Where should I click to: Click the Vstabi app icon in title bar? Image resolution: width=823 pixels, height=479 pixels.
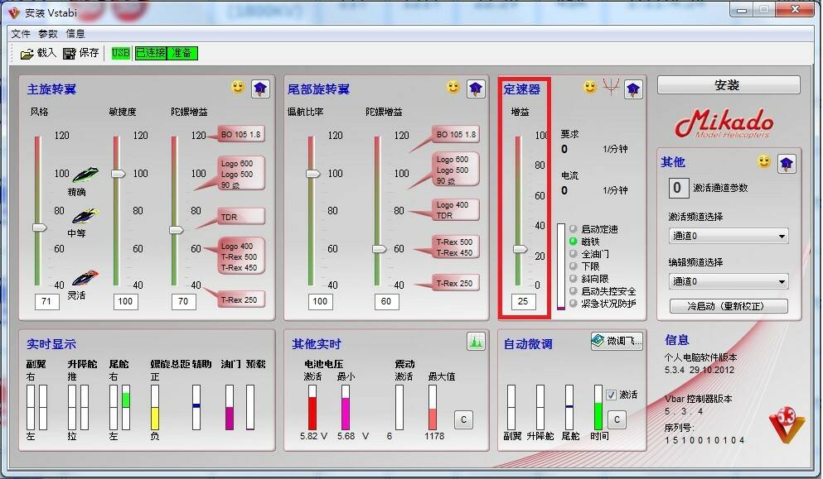coord(14,12)
